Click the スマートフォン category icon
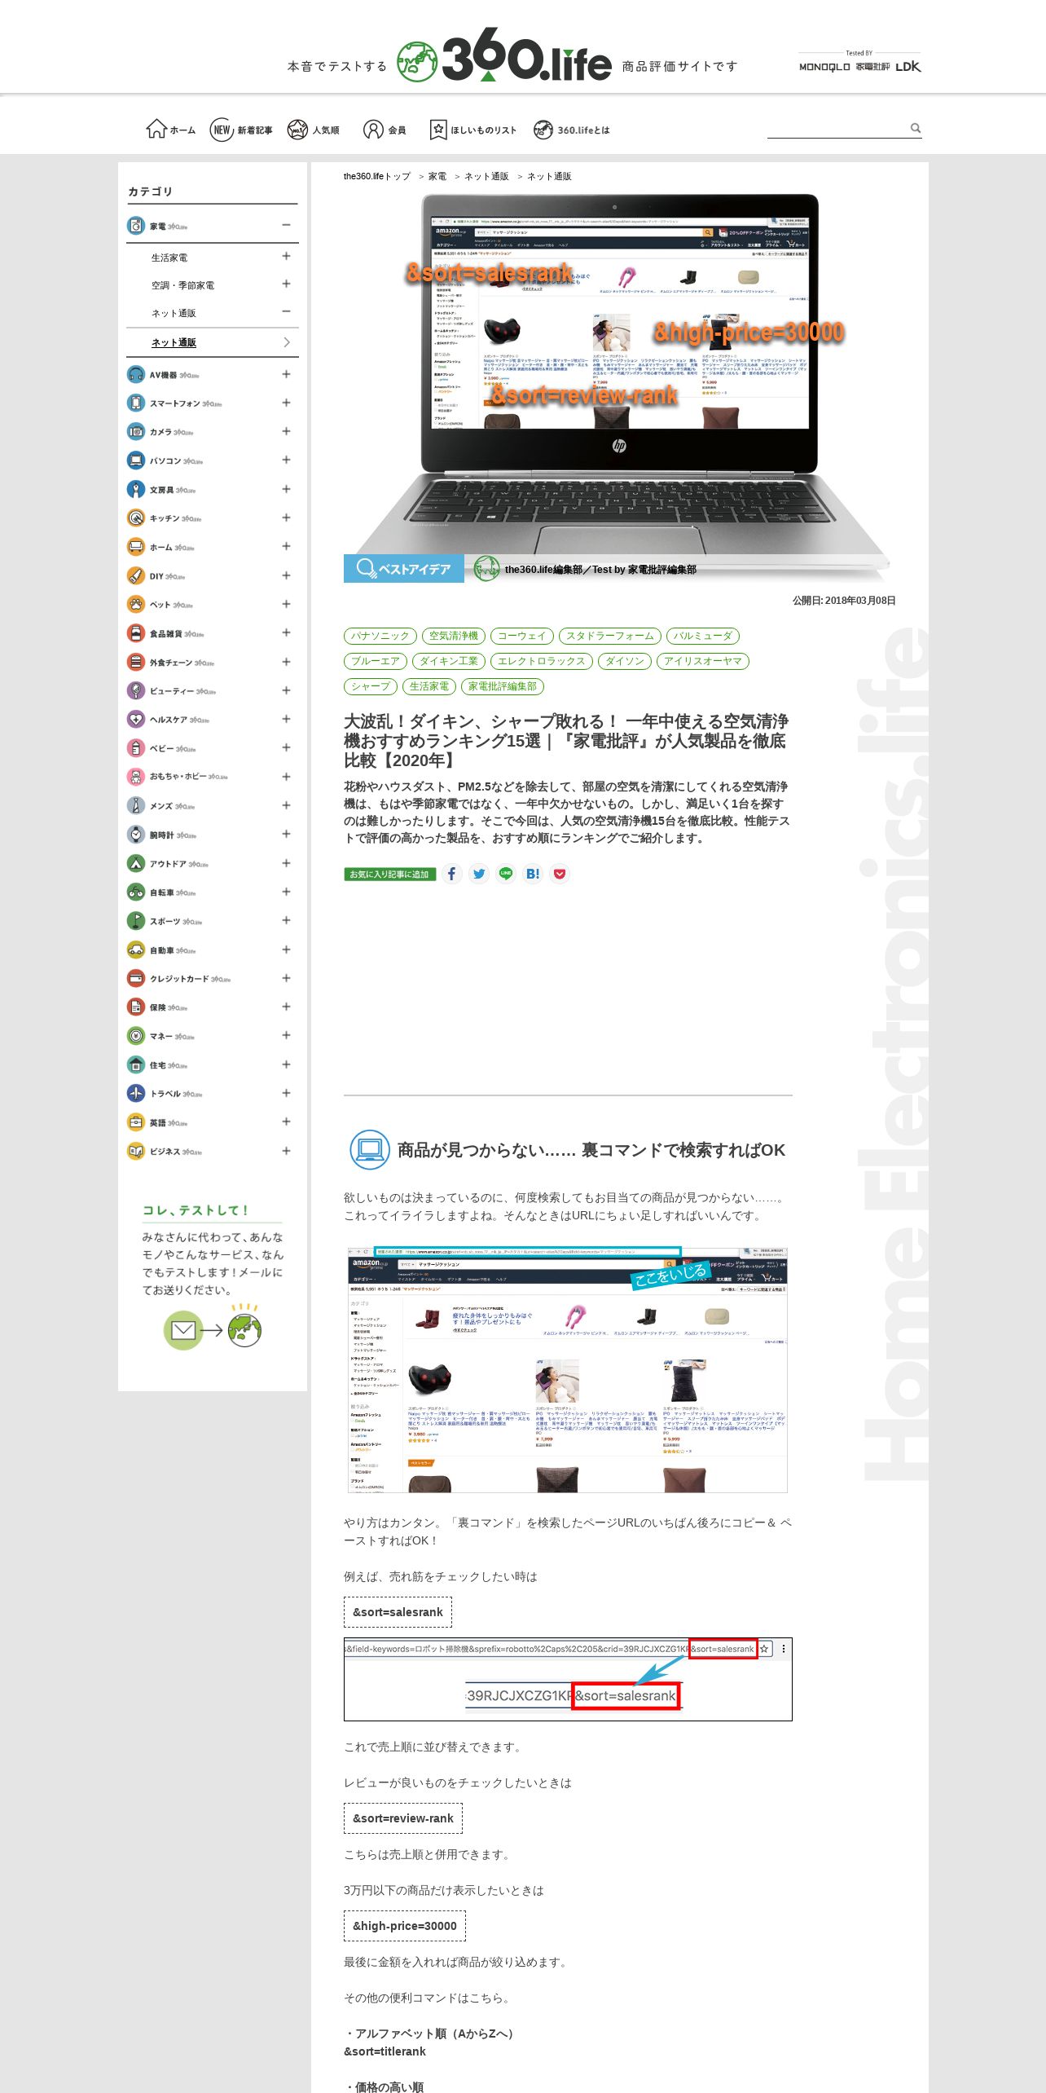This screenshot has height=2093, width=1046. (x=136, y=403)
